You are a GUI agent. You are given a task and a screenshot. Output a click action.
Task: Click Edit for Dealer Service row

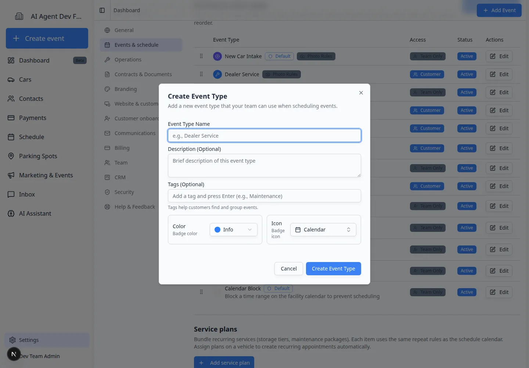click(x=499, y=74)
